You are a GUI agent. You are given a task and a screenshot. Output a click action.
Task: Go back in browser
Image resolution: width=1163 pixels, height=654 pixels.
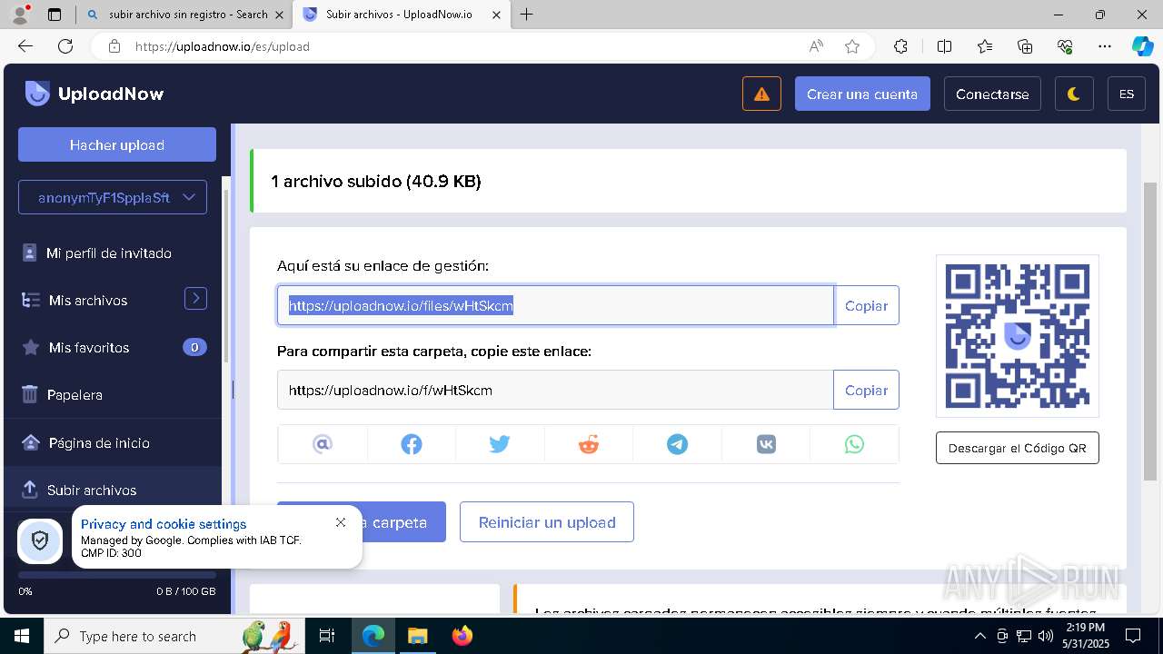[x=25, y=46]
